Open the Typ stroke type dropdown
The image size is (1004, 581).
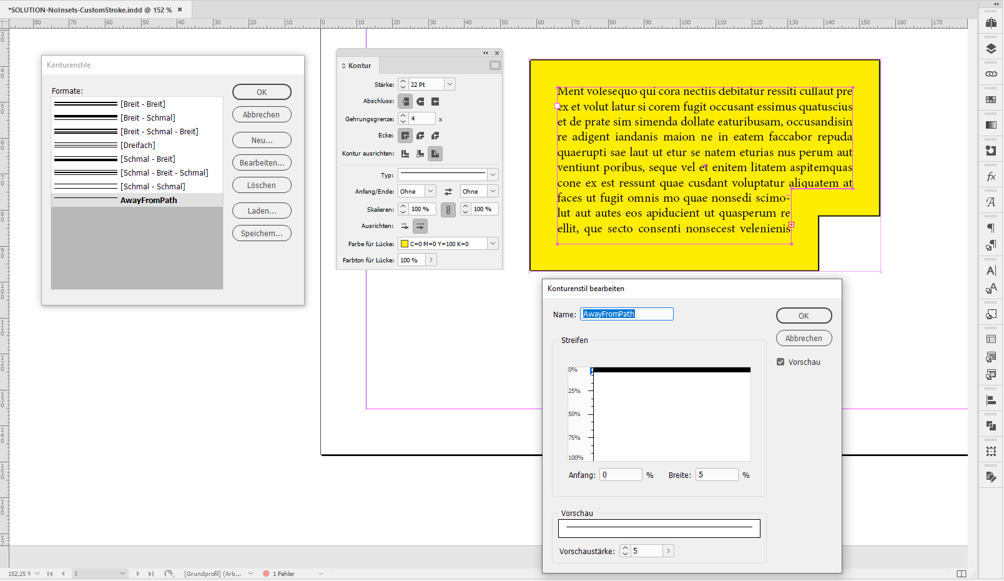[493, 175]
